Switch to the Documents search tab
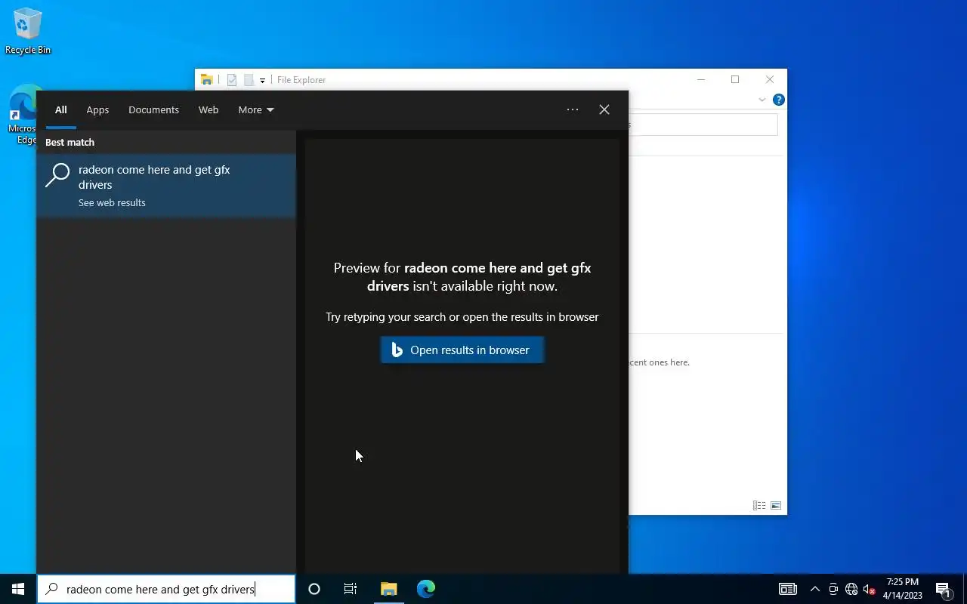967x604 pixels. [x=153, y=110]
